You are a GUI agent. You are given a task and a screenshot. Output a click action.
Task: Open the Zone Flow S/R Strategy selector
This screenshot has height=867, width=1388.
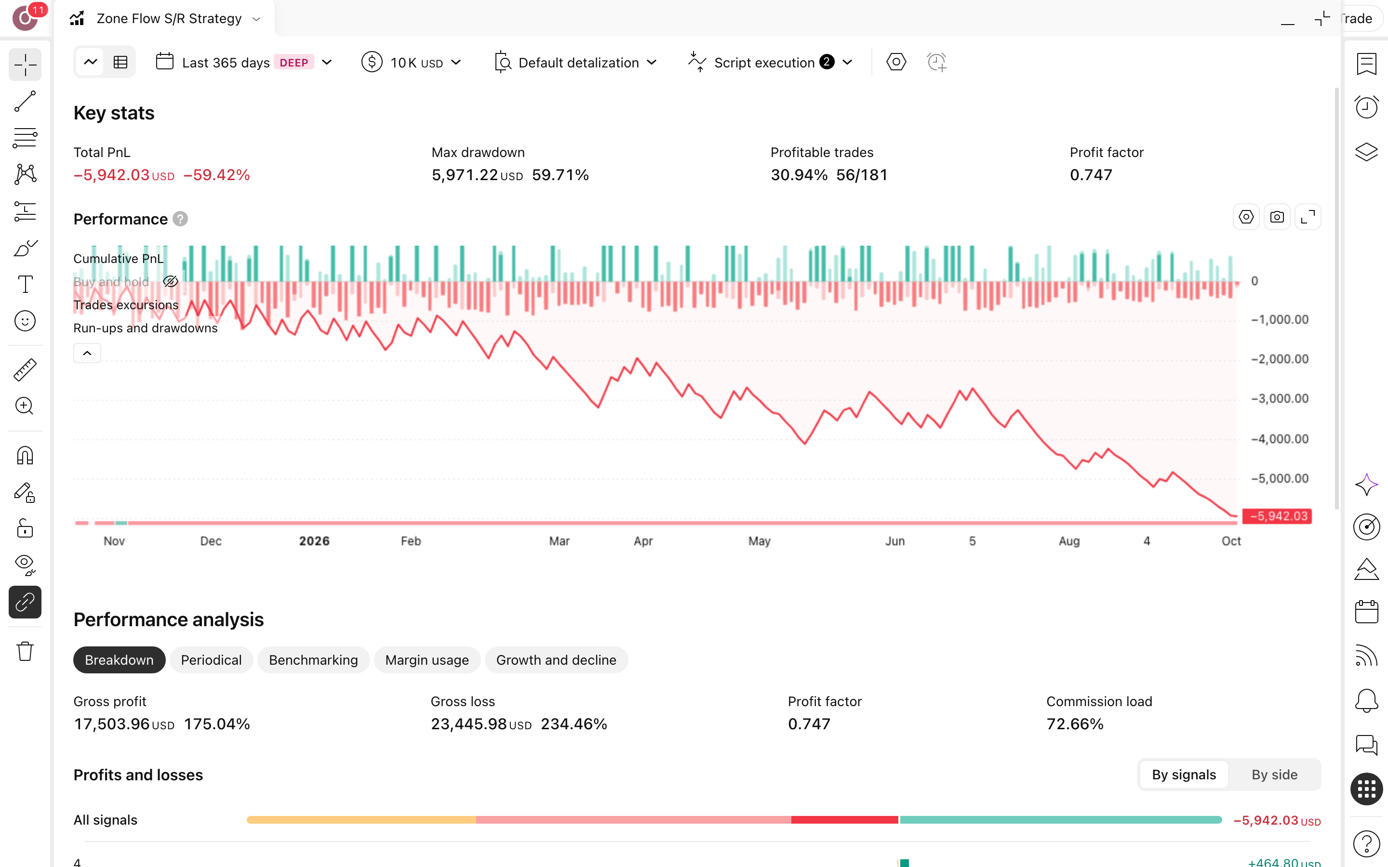(165, 18)
